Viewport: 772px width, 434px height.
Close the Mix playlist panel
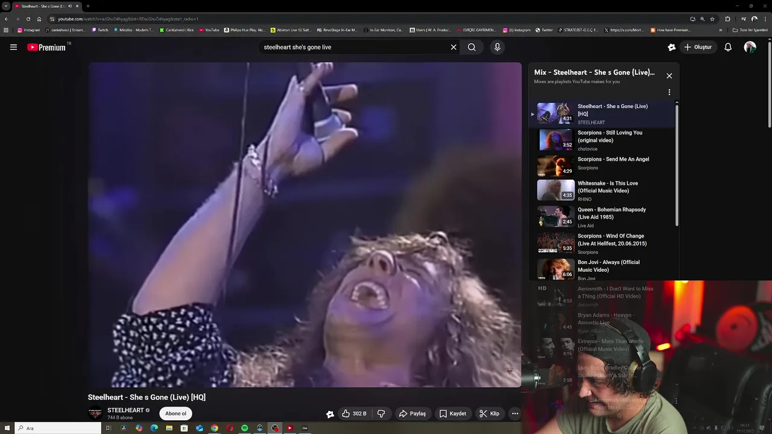pos(669,75)
